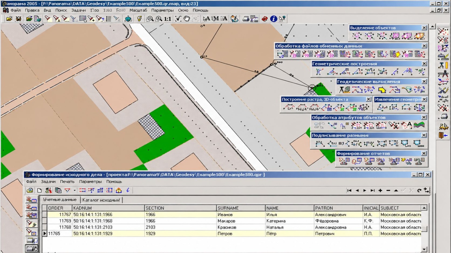Image resolution: width=451 pixels, height=253 pixels.
Task: Click the green wavy map icon in Обработка атрибутов
Action: tap(419, 125)
